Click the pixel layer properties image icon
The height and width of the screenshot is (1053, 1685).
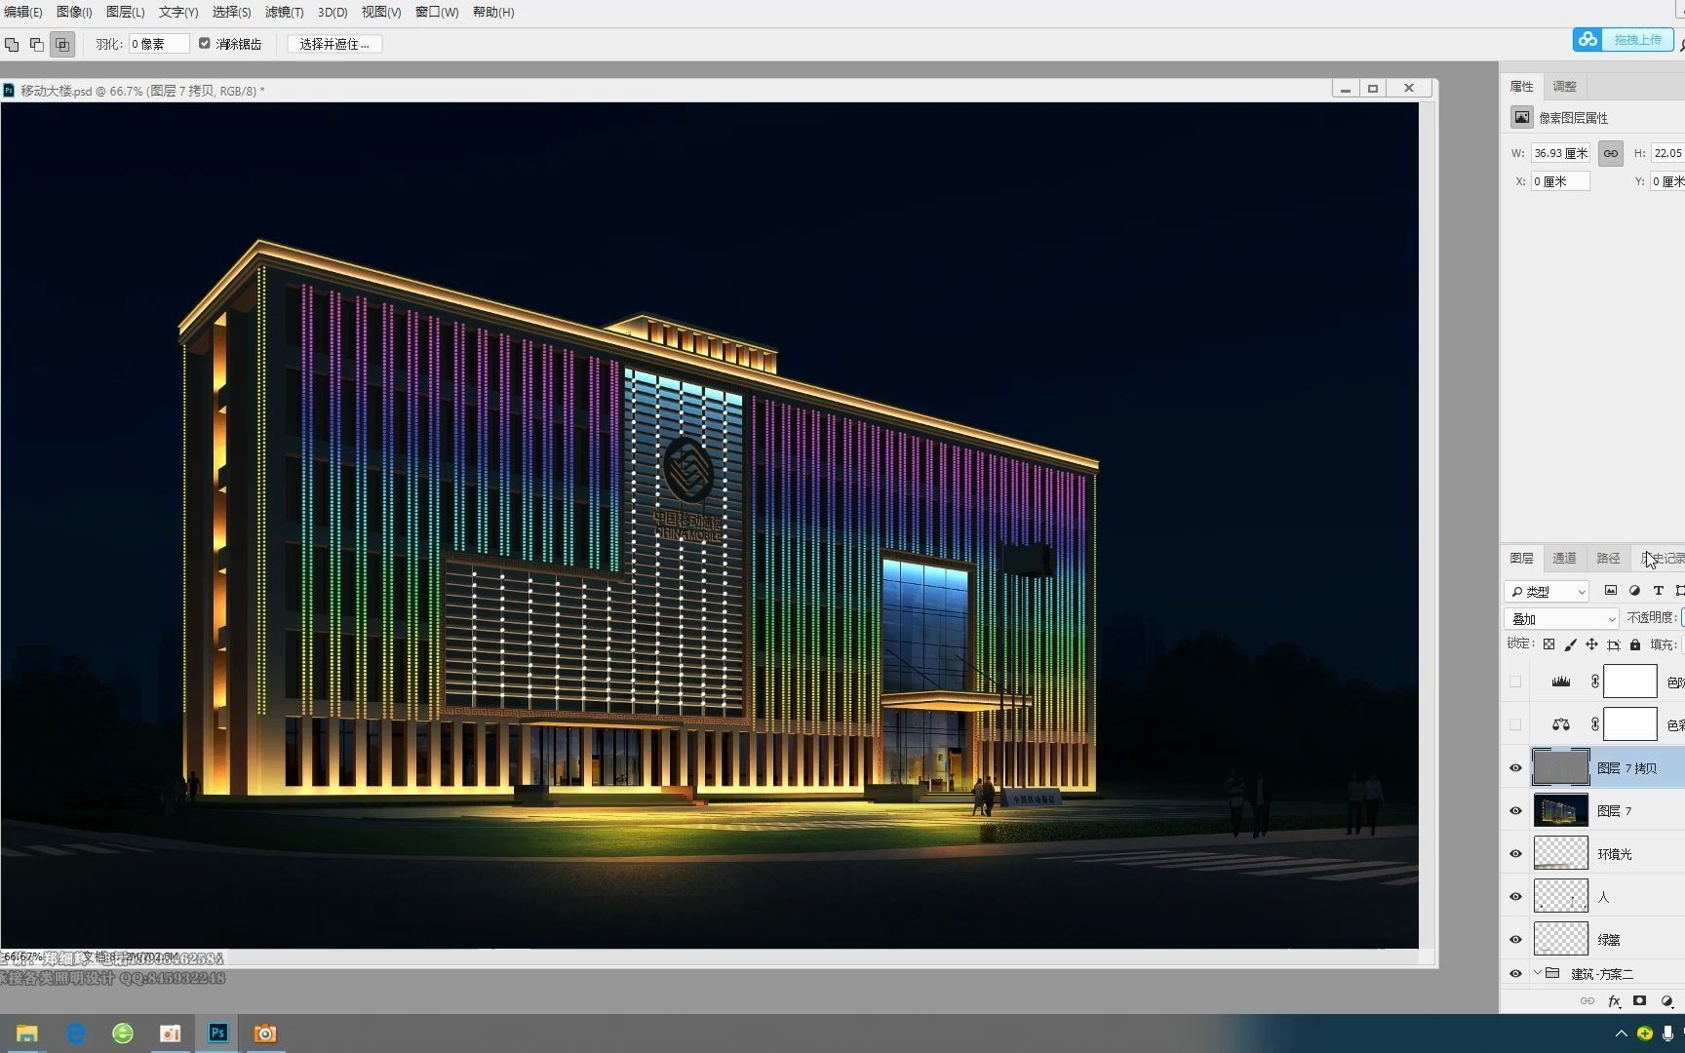coord(1522,118)
